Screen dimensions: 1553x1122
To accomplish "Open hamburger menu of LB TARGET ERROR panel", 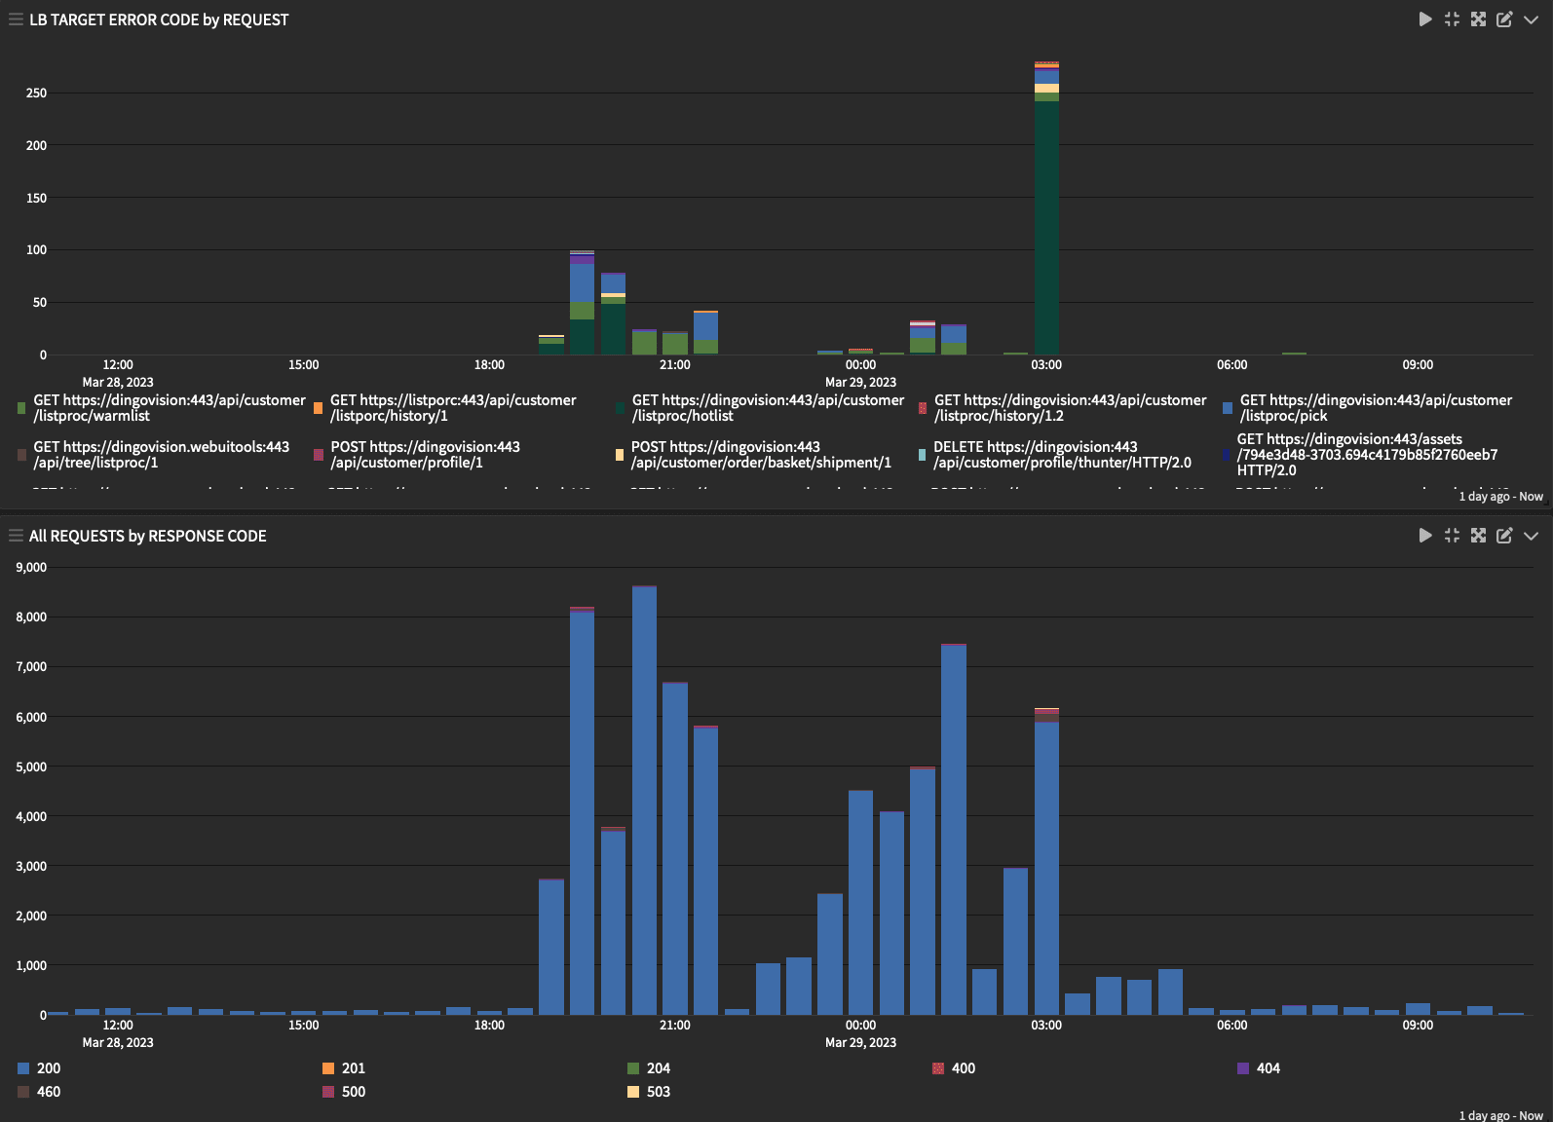I will pyautogui.click(x=16, y=19).
